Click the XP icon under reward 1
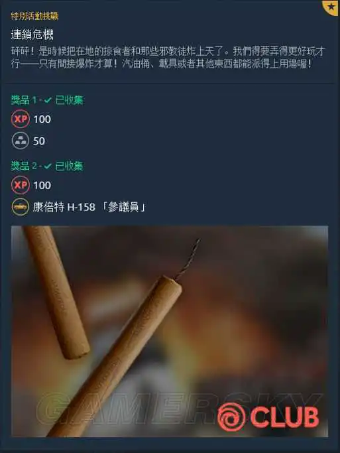340x453 pixels. click(x=21, y=119)
